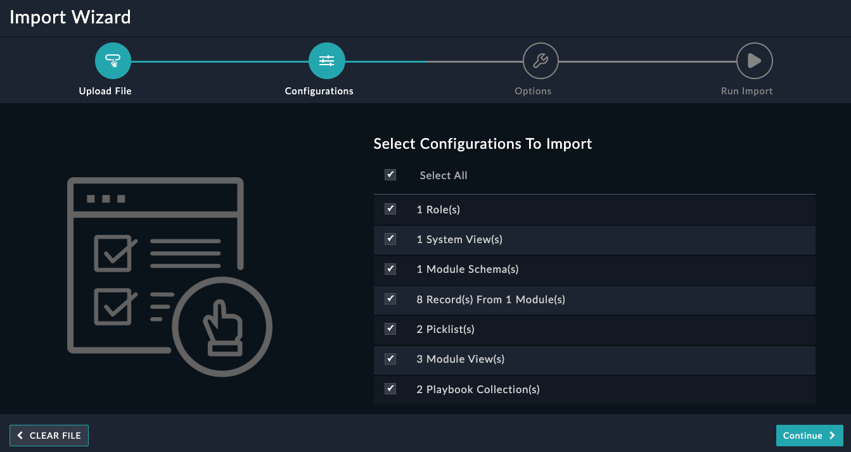Click the Options wrench step icon

[x=541, y=61]
